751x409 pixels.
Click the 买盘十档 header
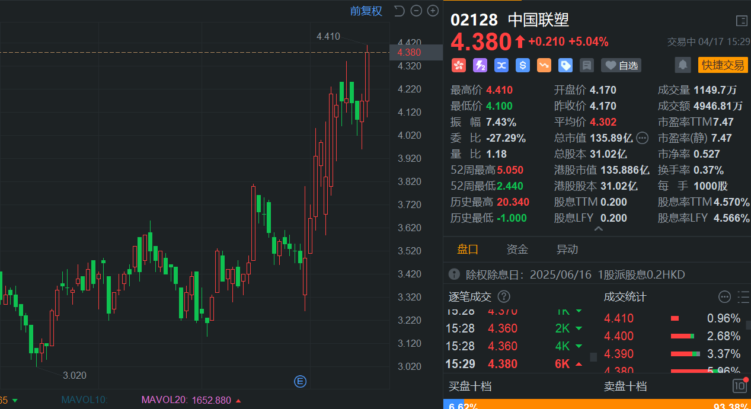click(470, 386)
